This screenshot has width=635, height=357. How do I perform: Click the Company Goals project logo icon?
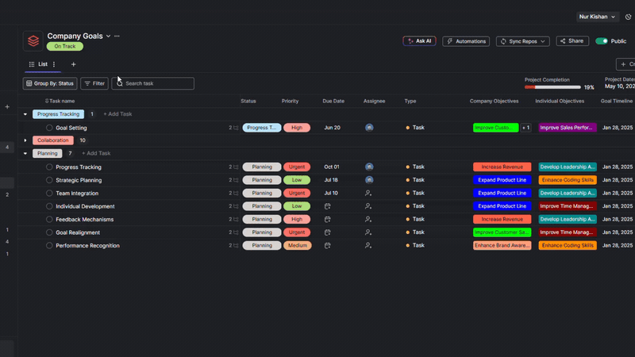pyautogui.click(x=33, y=41)
